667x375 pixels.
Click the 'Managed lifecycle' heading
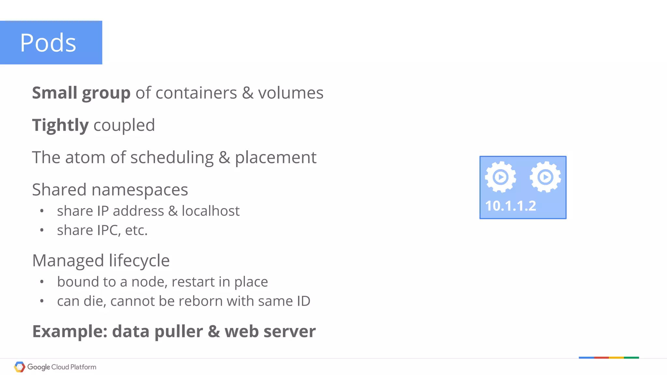click(x=101, y=261)
